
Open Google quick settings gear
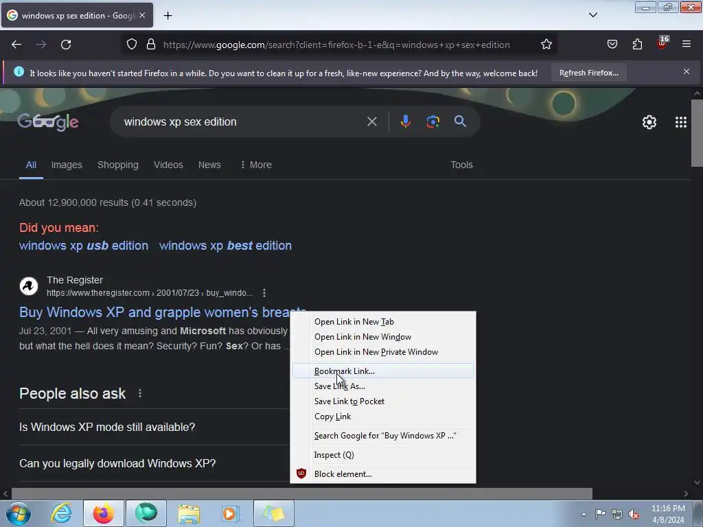click(649, 122)
